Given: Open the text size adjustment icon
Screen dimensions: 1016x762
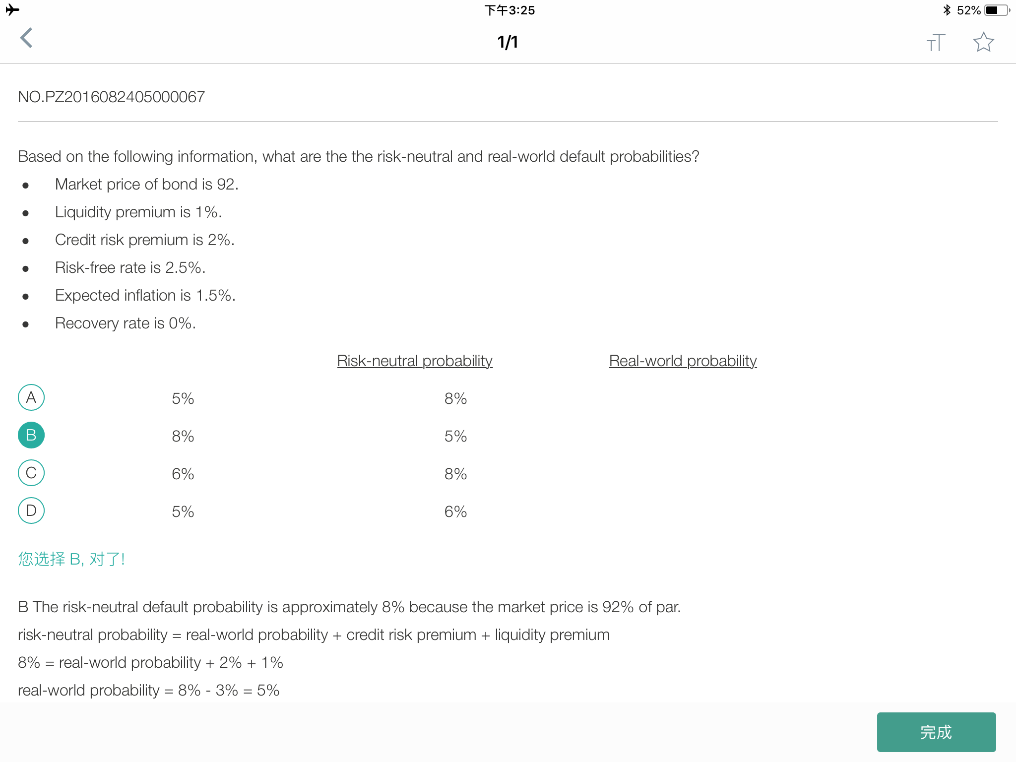Looking at the screenshot, I should point(936,42).
